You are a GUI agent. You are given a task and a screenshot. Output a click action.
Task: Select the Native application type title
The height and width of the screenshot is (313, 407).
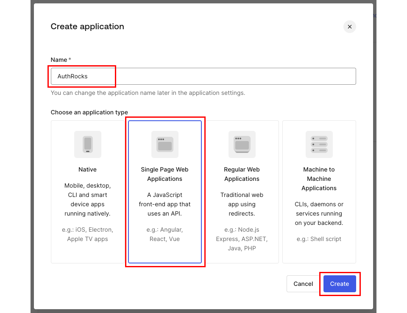[88, 169]
